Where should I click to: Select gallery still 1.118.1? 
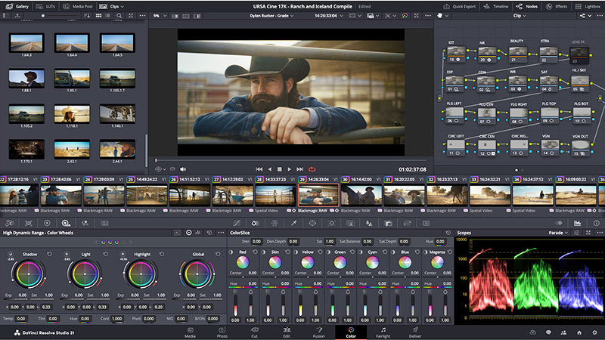click(72, 114)
